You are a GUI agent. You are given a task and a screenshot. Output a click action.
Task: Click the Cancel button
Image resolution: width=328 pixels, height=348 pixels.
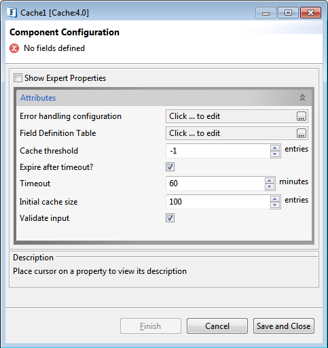217,326
